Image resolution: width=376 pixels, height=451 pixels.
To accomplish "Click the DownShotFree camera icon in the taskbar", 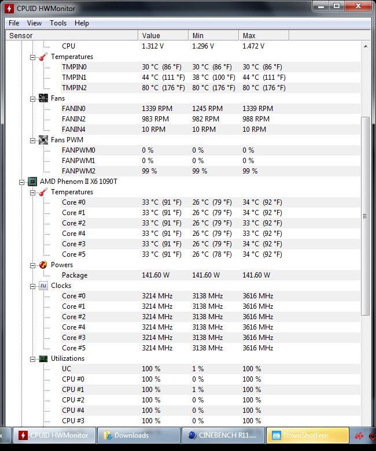I will click(x=277, y=435).
